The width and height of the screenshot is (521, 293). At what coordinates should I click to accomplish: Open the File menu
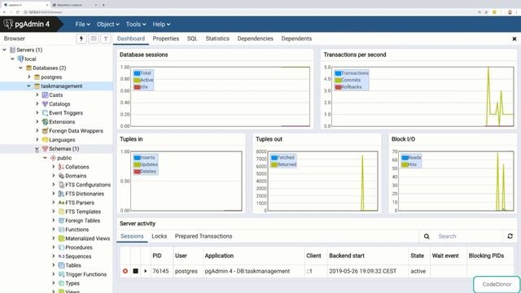click(x=82, y=24)
